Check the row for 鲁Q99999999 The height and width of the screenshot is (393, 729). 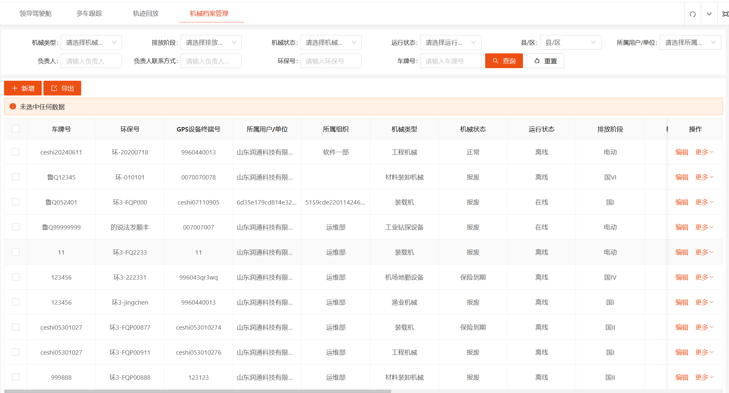coord(16,227)
